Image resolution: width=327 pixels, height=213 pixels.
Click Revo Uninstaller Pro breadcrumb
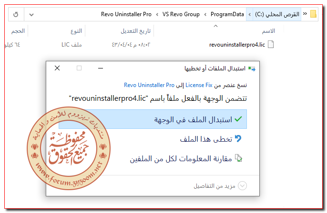(x=126, y=14)
